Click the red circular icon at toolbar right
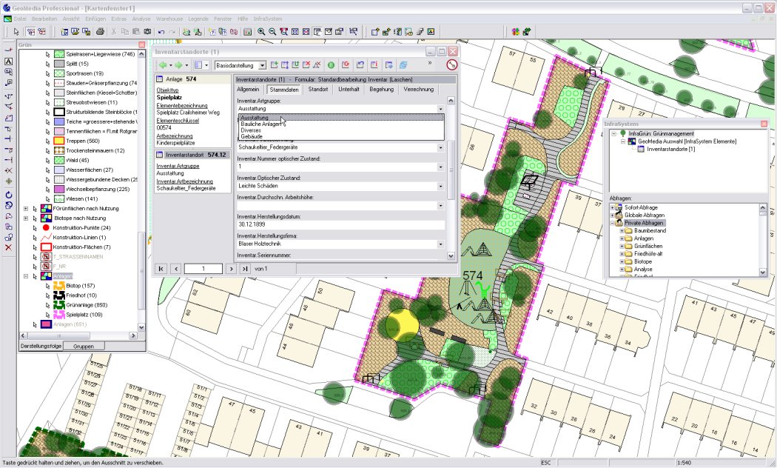This screenshot has width=777, height=468. (x=451, y=65)
